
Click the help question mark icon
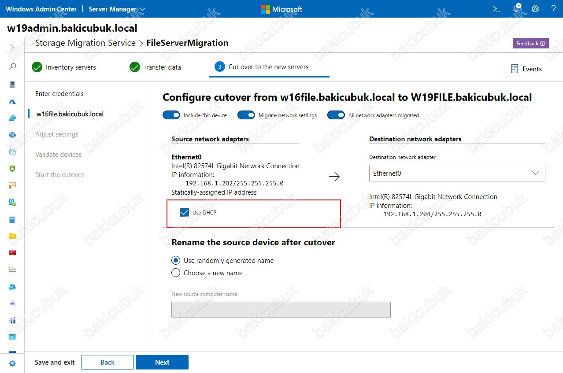pos(553,9)
